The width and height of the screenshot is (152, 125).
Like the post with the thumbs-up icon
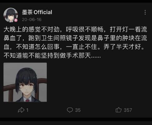click(x=118, y=110)
